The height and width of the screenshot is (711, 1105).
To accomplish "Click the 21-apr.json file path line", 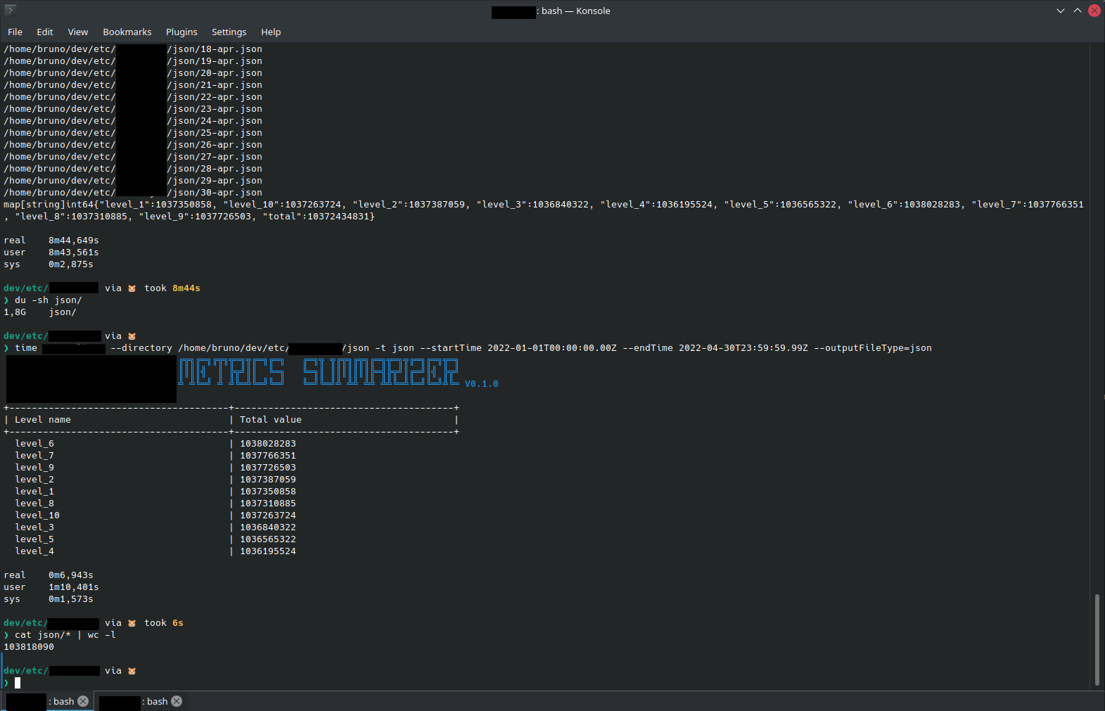I will coord(133,85).
